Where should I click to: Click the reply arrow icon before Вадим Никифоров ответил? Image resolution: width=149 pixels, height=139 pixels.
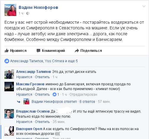click(19, 102)
